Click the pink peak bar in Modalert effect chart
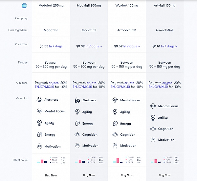 42,161
